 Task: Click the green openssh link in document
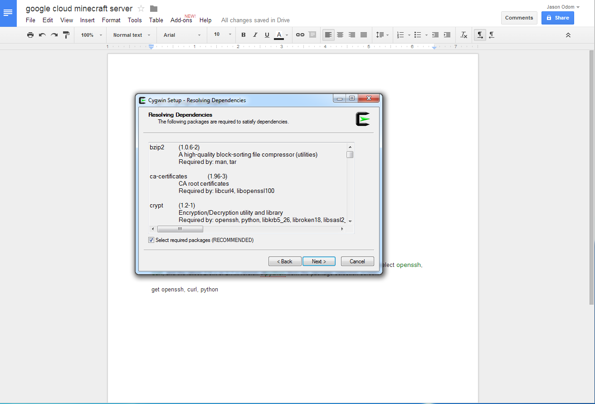point(409,265)
